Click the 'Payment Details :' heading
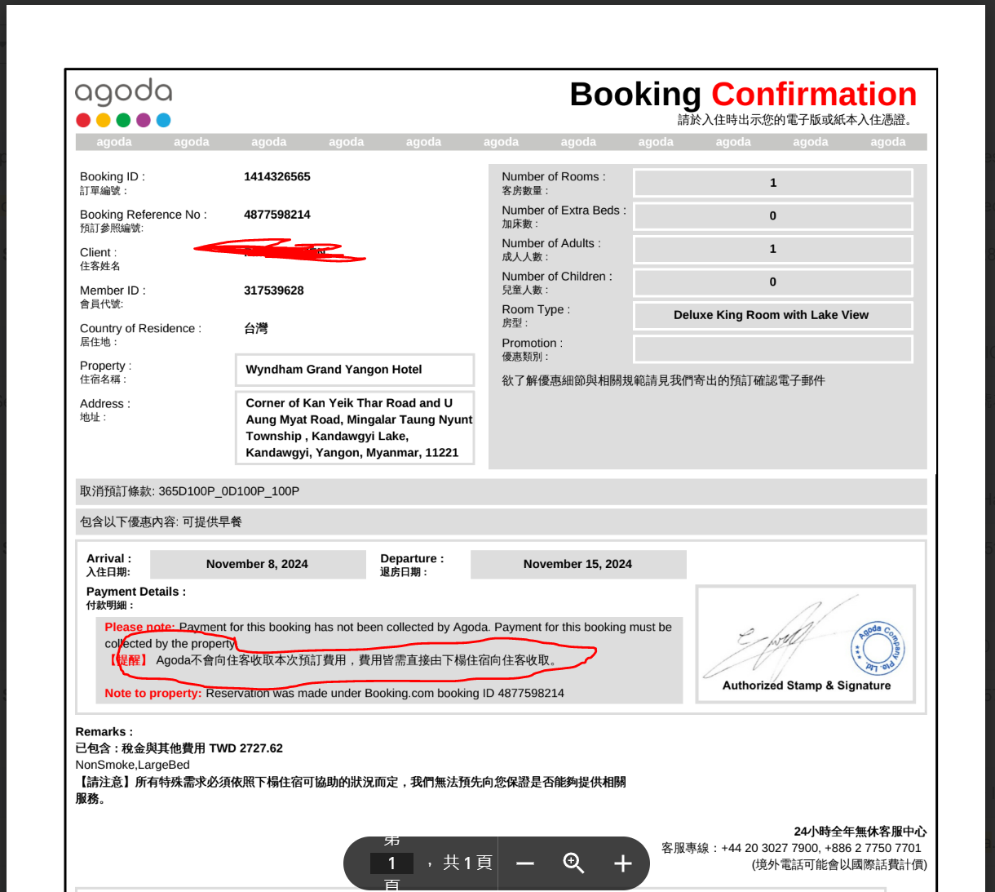The image size is (995, 892). 136,592
